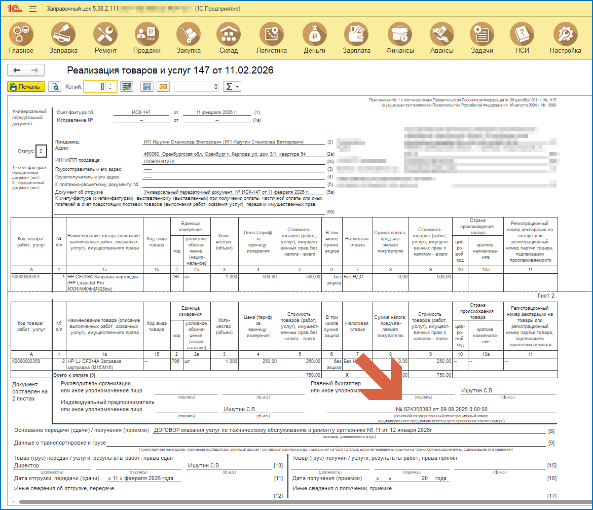Screen dimensions: 593x510
Task: Open the Зарплата section
Action: coord(356,39)
